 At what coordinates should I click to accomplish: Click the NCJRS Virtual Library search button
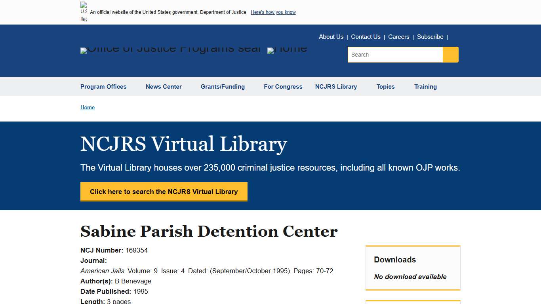tap(164, 192)
